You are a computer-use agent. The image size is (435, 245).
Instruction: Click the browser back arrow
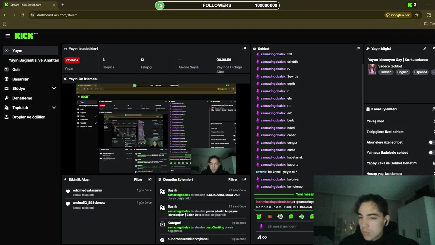point(5,15)
